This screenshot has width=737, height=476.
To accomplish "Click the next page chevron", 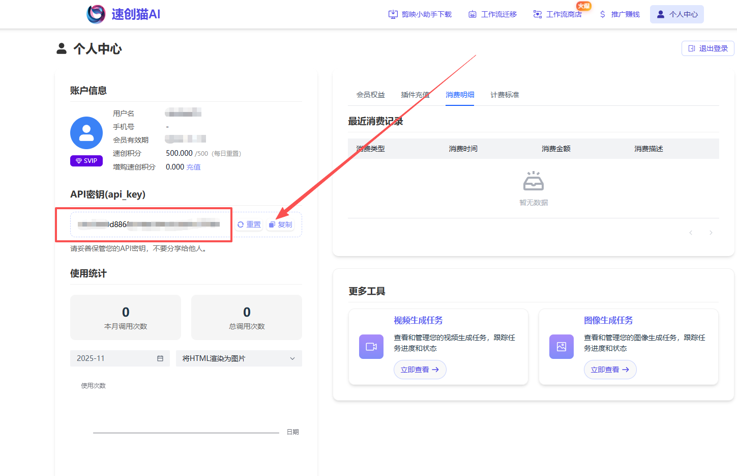I will coord(711,232).
